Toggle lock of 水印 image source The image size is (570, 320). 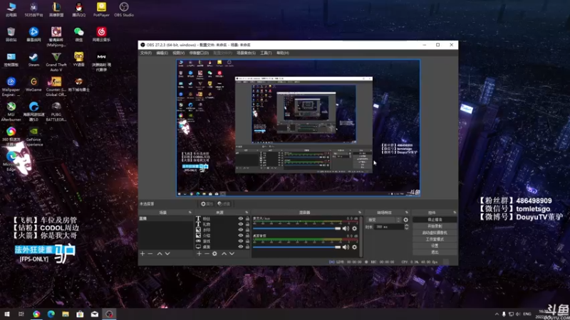click(247, 230)
